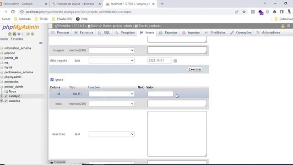
Task: Click the reading list extension icon
Action: click(253, 12)
